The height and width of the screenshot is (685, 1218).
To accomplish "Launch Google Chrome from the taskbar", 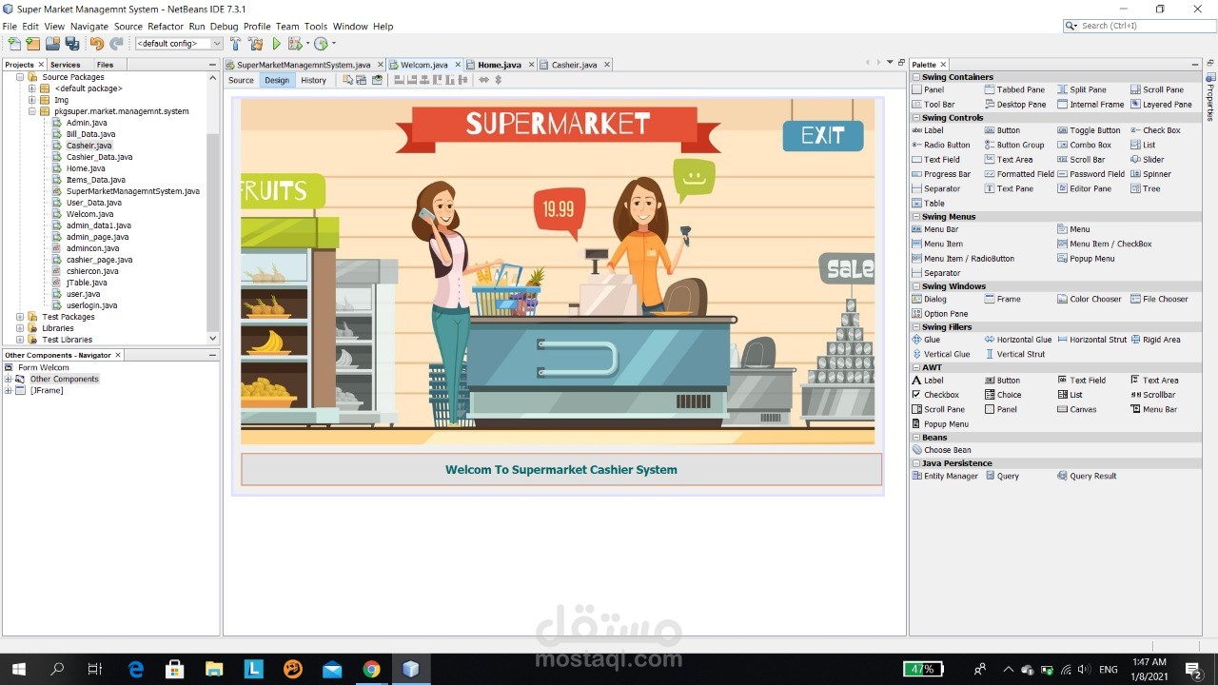I will 371,669.
